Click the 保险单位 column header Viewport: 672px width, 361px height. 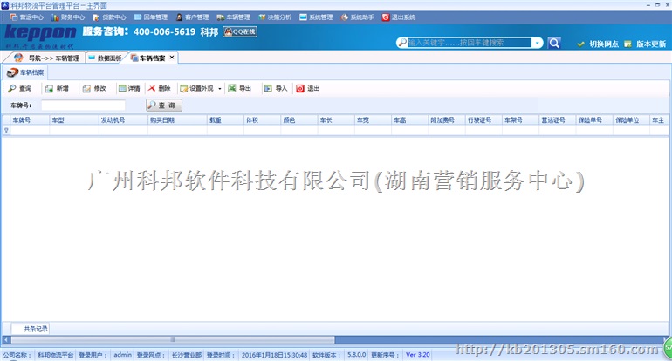pos(631,120)
